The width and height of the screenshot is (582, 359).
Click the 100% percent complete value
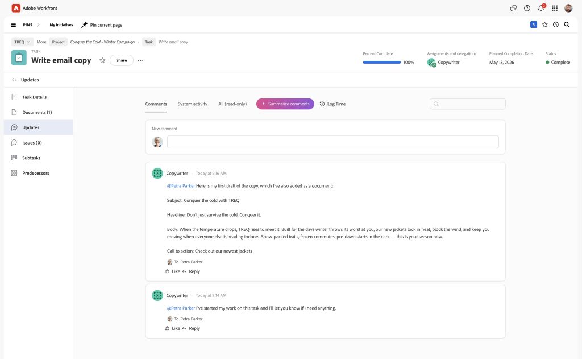click(409, 63)
